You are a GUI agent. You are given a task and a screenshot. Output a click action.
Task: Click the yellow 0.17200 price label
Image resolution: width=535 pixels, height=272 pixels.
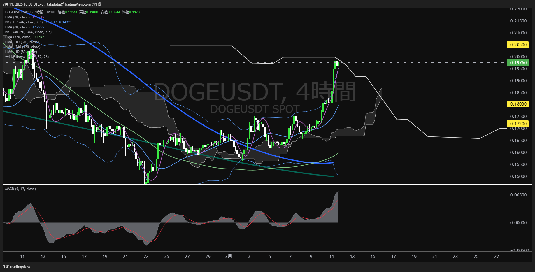tap(518, 124)
